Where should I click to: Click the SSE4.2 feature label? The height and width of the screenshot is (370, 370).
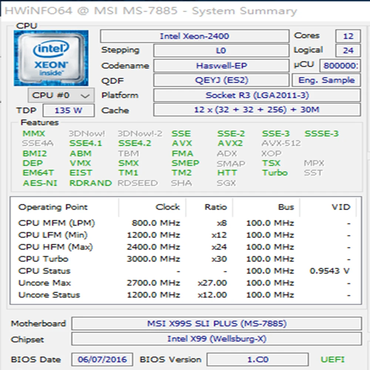pos(135,143)
